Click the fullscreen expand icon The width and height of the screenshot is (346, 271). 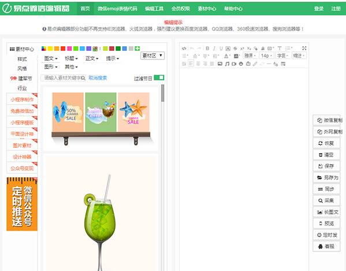304,48
